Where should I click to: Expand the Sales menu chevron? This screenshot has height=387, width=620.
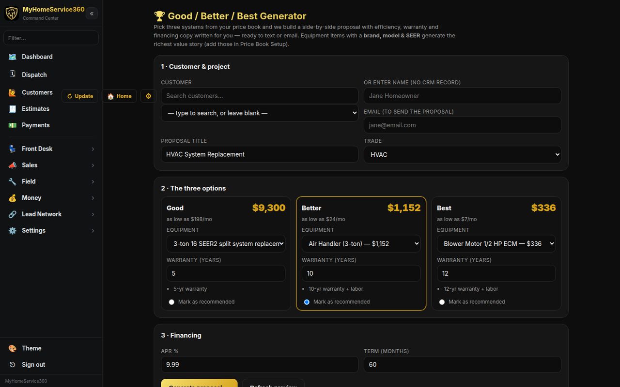point(93,165)
